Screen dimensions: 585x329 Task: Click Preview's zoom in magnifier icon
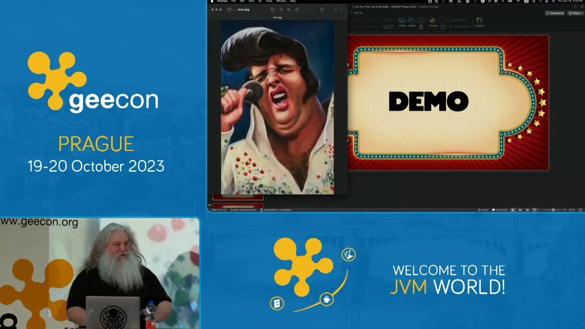coord(289,9)
